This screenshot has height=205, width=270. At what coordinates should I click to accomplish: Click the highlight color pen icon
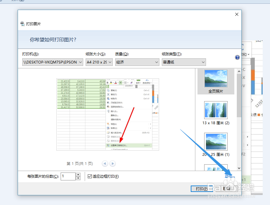click(111, 82)
